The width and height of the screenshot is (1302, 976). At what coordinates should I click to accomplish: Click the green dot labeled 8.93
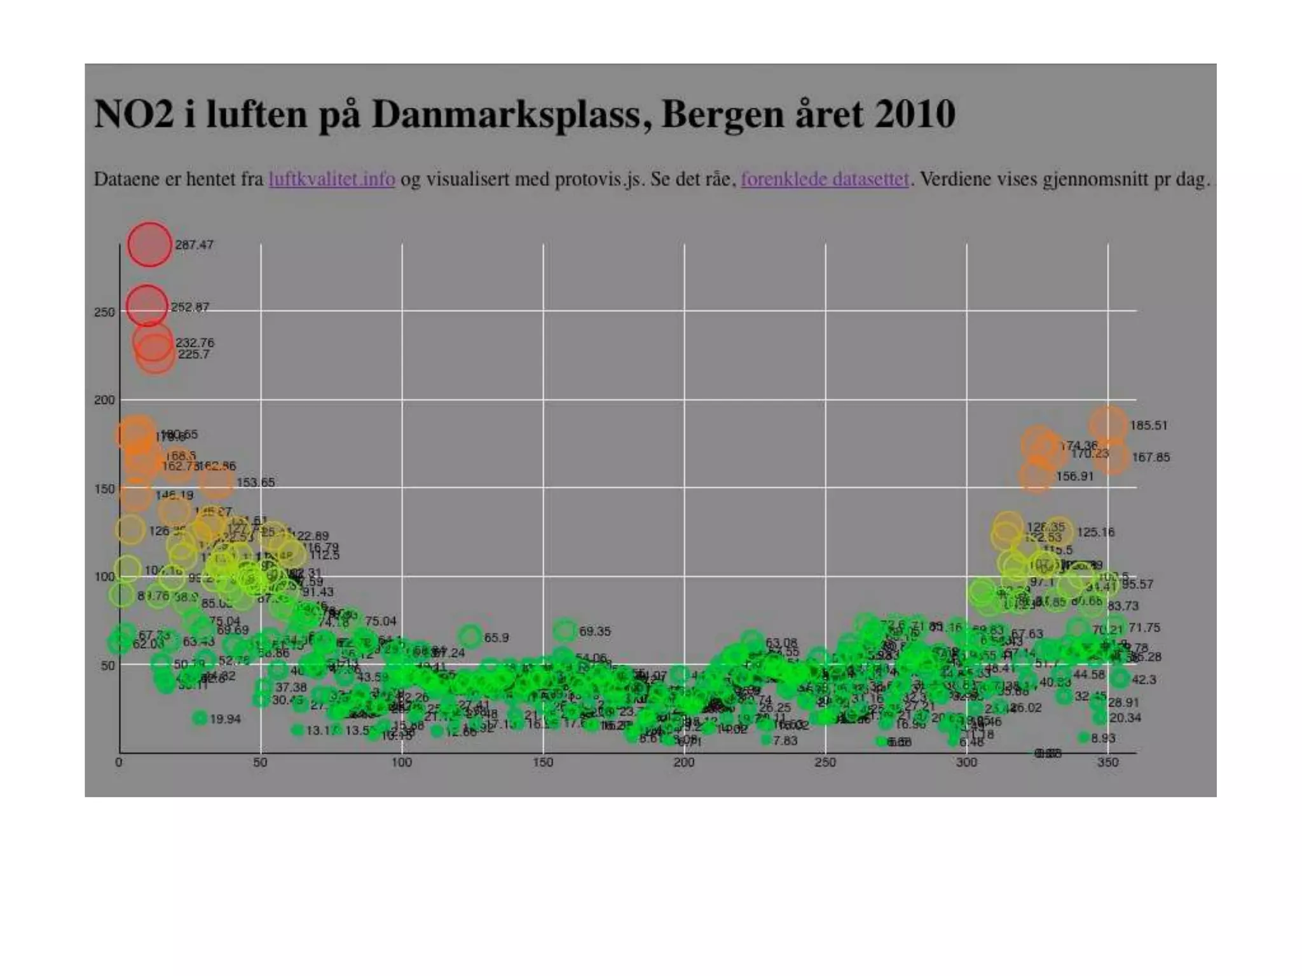click(1083, 738)
